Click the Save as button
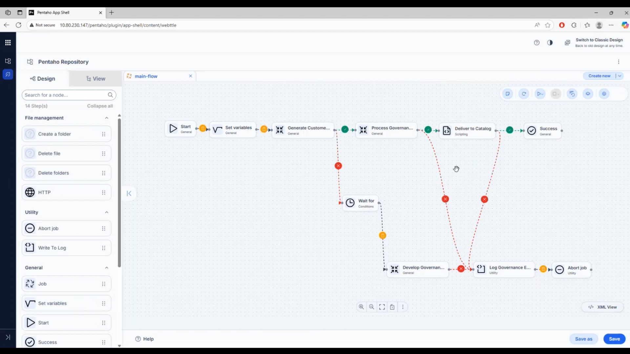630x354 pixels. click(583, 339)
